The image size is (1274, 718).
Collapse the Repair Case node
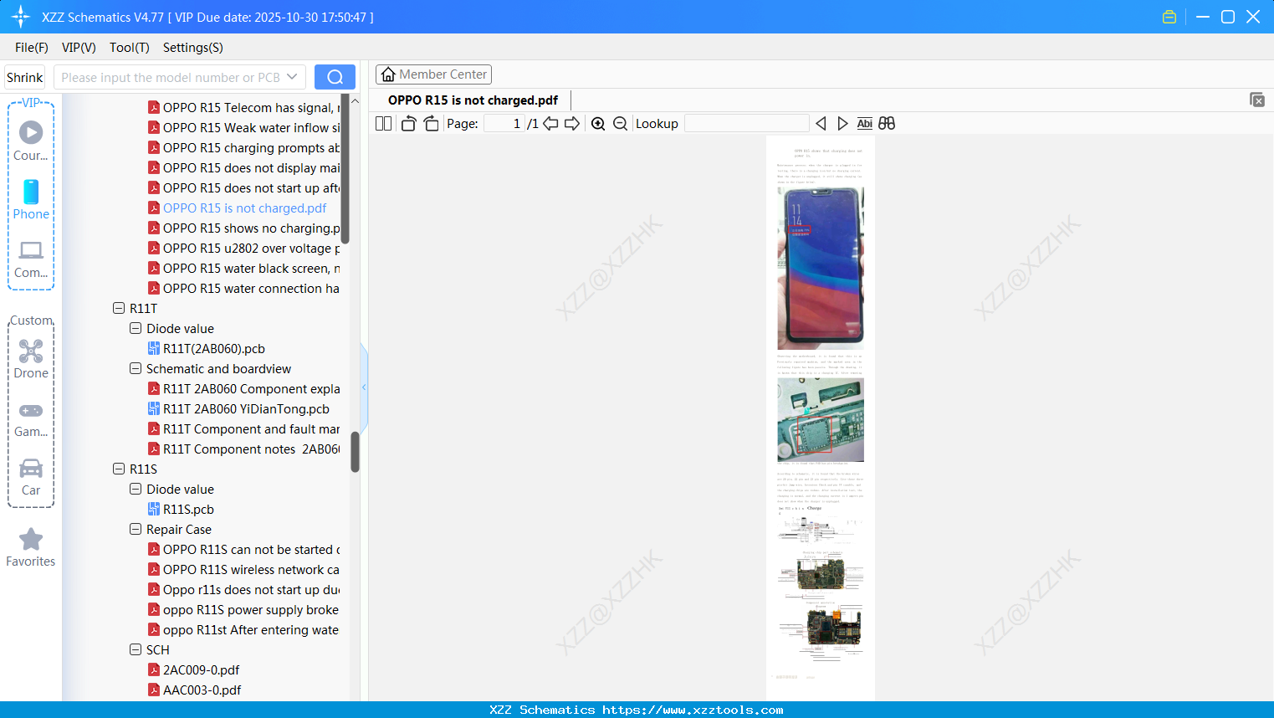tap(136, 529)
